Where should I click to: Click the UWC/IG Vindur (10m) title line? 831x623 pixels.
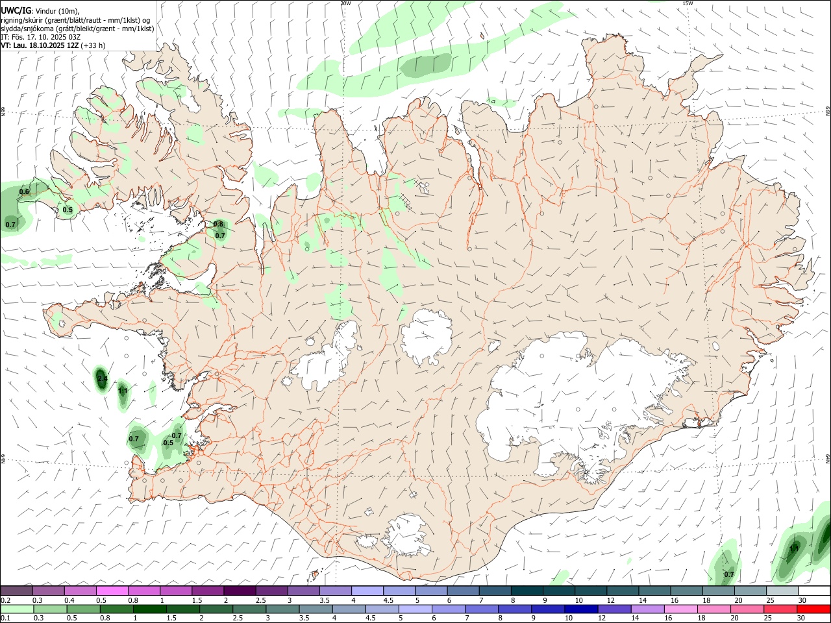pyautogui.click(x=40, y=10)
